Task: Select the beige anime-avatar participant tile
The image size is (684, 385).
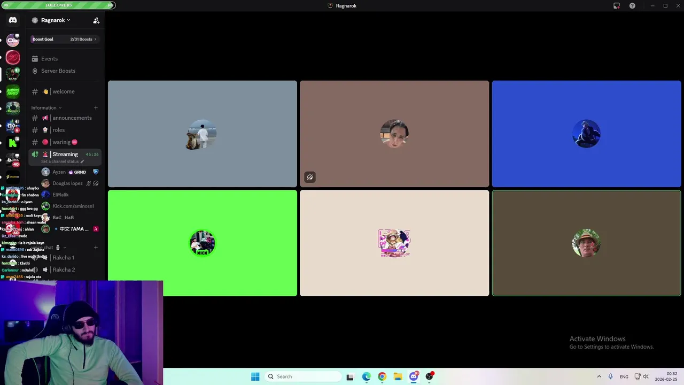Action: tap(394, 243)
